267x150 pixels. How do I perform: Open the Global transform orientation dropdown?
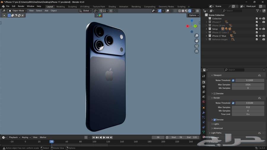pyautogui.click(x=85, y=11)
